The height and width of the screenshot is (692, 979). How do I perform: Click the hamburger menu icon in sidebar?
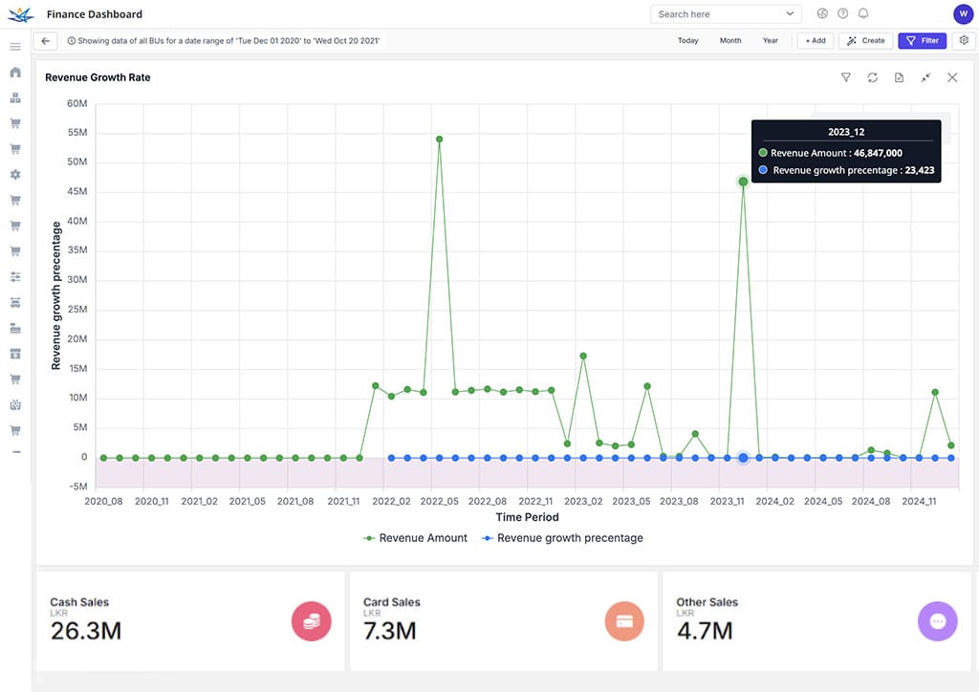[15, 47]
